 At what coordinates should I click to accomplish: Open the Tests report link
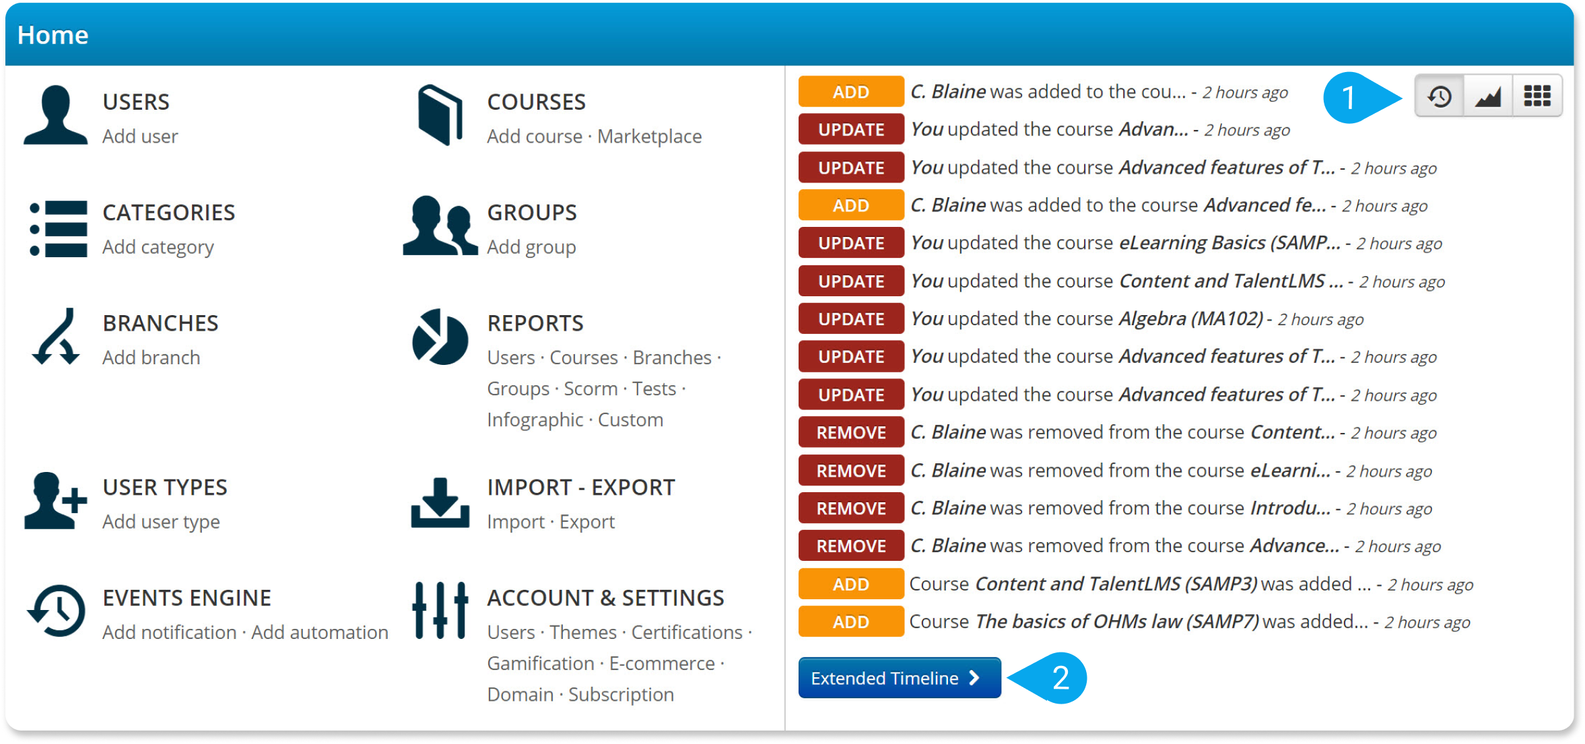click(654, 388)
